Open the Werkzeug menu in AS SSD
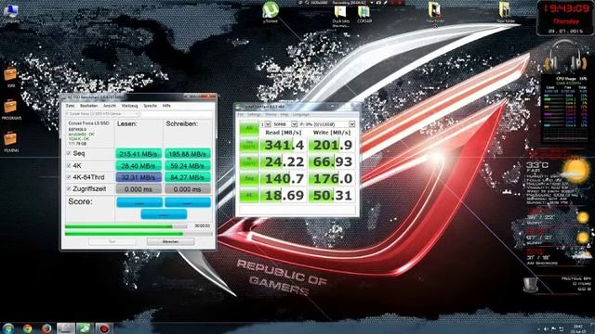This screenshot has height=334, width=595. (129, 106)
